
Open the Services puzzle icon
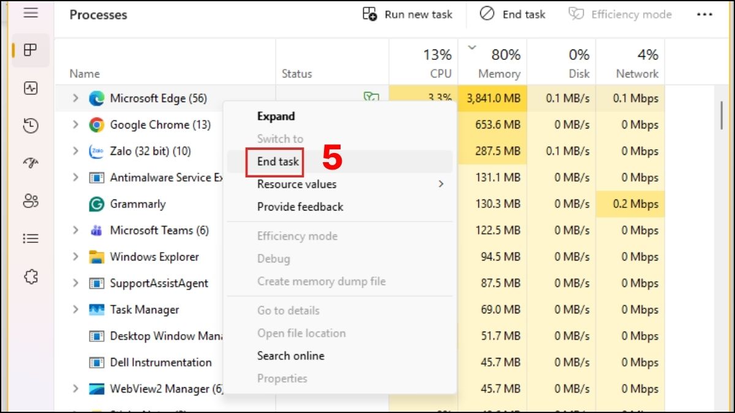coord(31,277)
